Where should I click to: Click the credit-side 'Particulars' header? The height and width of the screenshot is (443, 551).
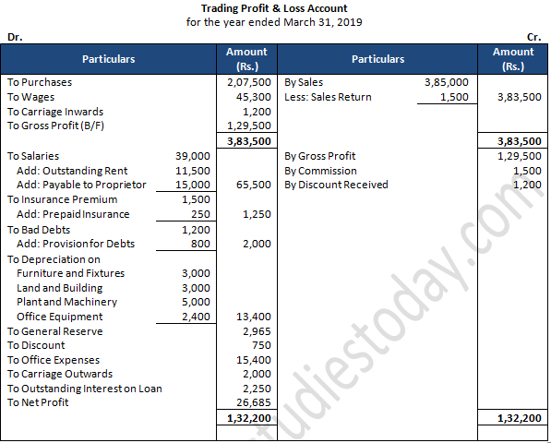(377, 59)
